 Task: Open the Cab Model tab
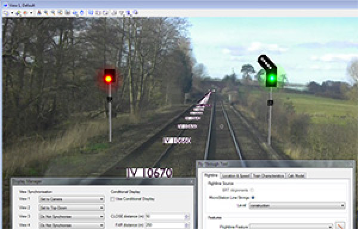pos(296,176)
